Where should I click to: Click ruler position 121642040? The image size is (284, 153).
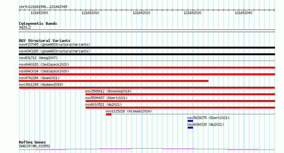tap(243, 13)
